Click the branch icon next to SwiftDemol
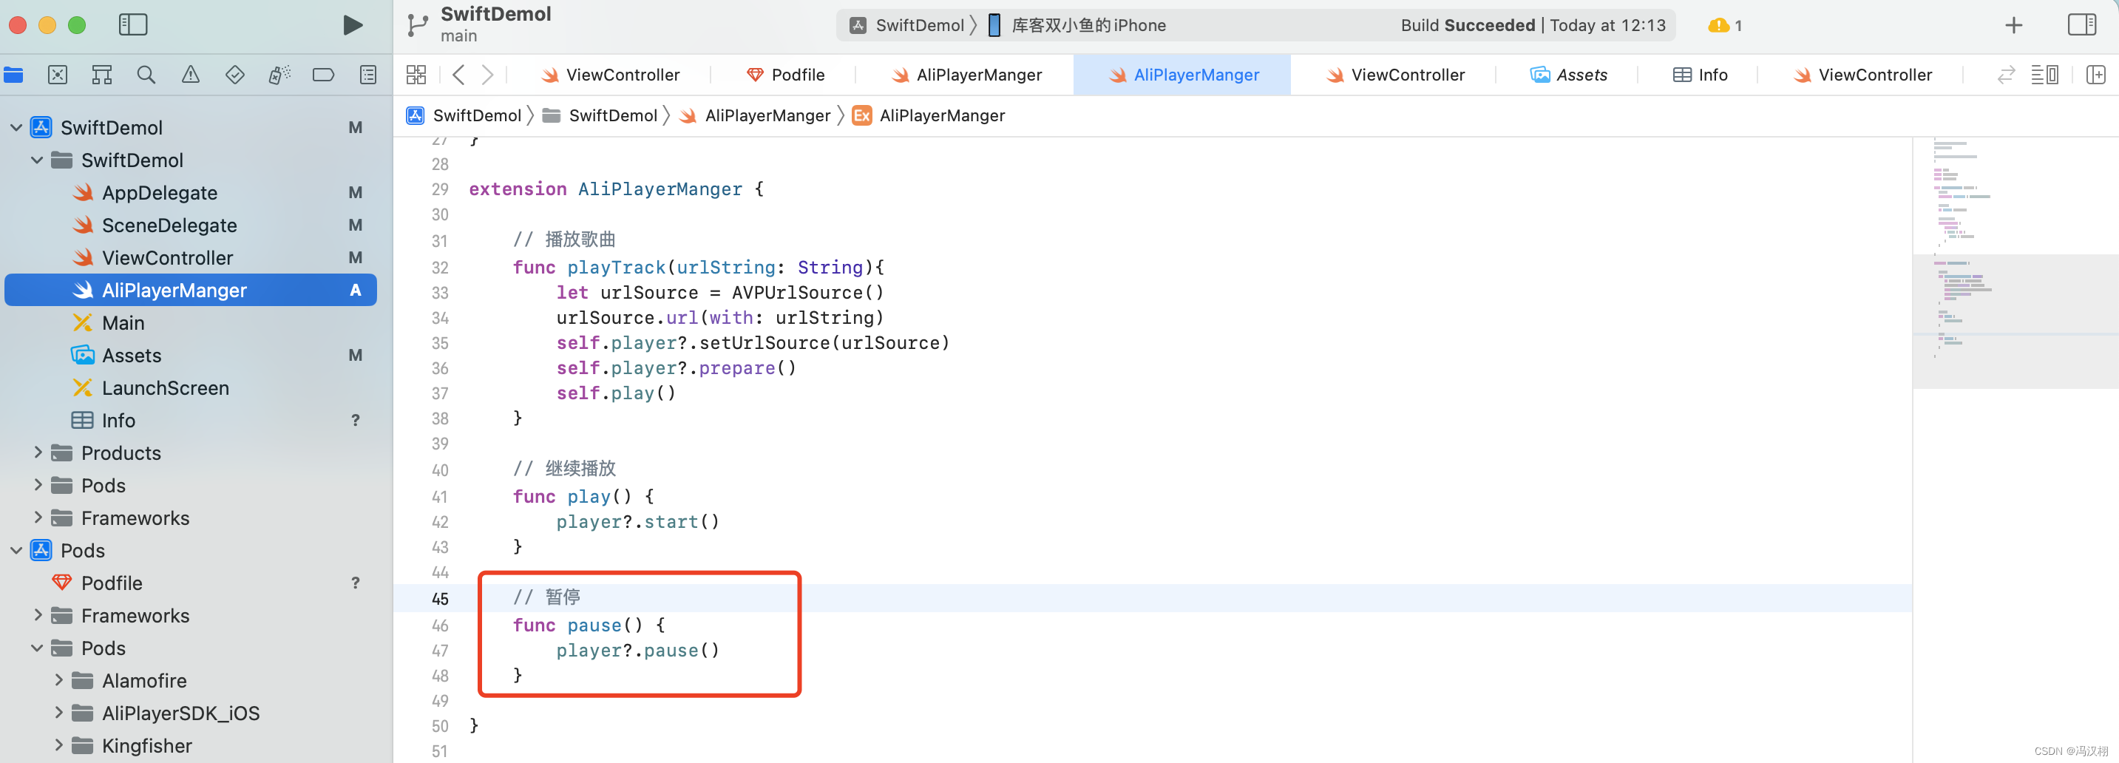Screen dimensions: 2119x763 [x=418, y=24]
